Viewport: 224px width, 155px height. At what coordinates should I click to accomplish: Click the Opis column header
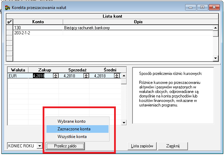(x=138, y=22)
